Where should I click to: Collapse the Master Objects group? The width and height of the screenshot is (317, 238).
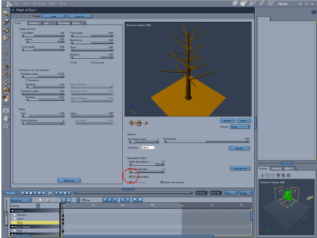coord(13,227)
